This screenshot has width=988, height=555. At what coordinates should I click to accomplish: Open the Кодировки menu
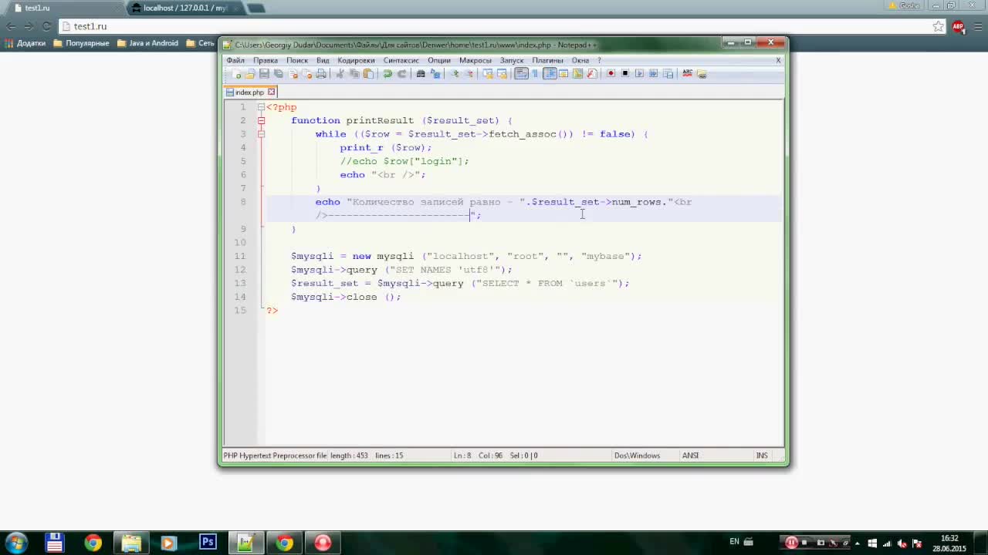click(x=356, y=60)
